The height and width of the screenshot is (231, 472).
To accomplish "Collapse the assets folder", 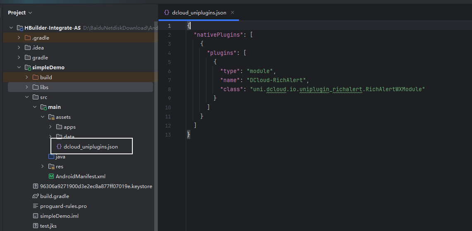I will coord(43,117).
